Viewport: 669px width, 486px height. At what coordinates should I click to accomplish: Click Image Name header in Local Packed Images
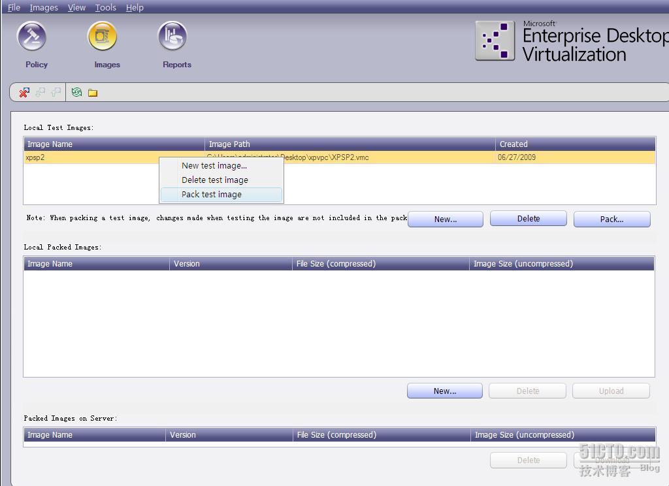point(97,264)
